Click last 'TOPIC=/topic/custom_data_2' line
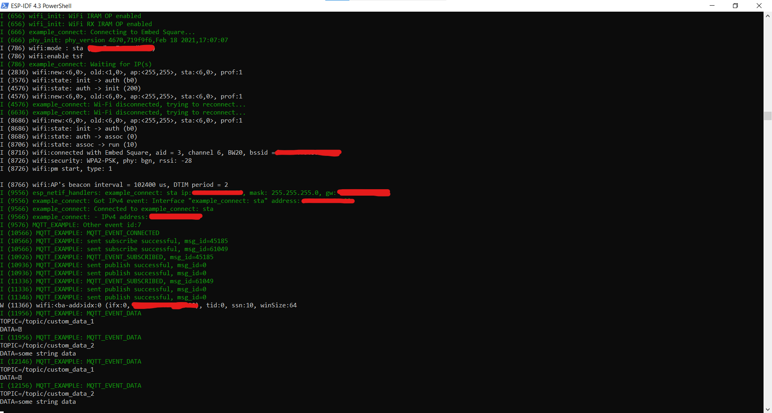This screenshot has width=772, height=413. click(47, 394)
